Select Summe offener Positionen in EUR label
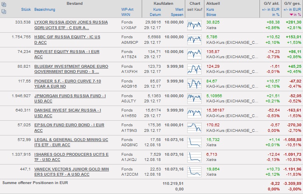 35,183
